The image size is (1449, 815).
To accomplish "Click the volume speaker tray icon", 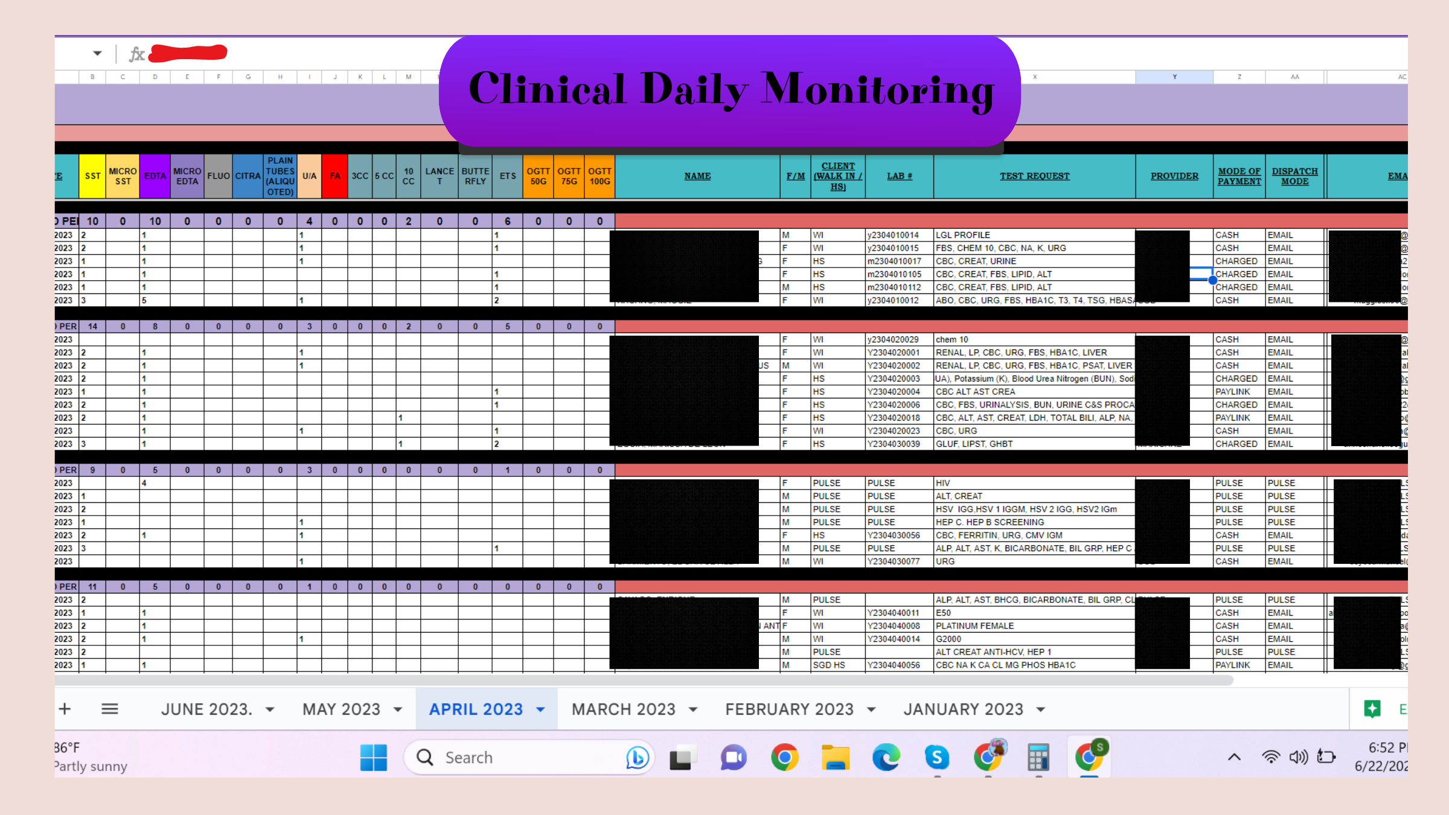I will [1298, 757].
